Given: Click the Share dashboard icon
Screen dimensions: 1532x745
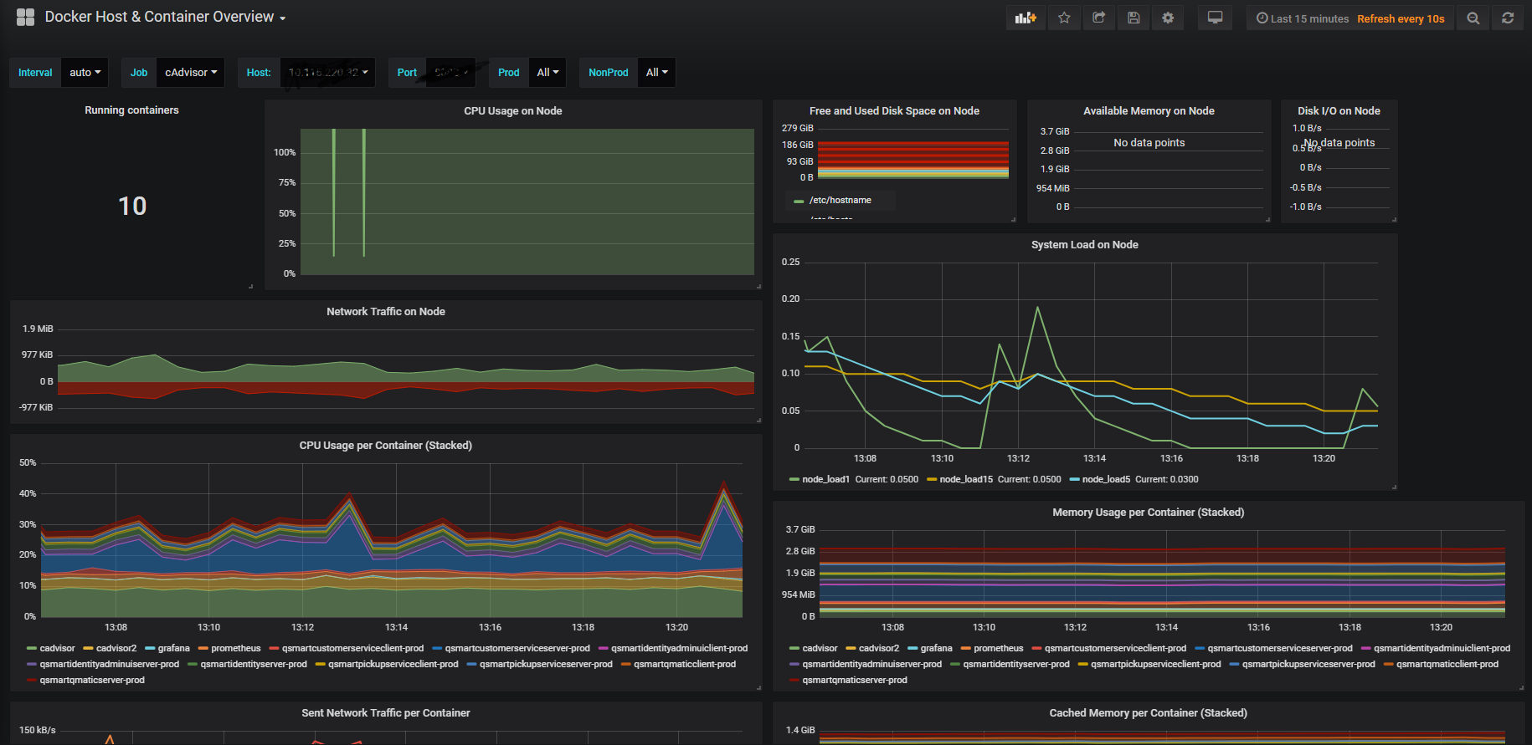Looking at the screenshot, I should point(1099,18).
